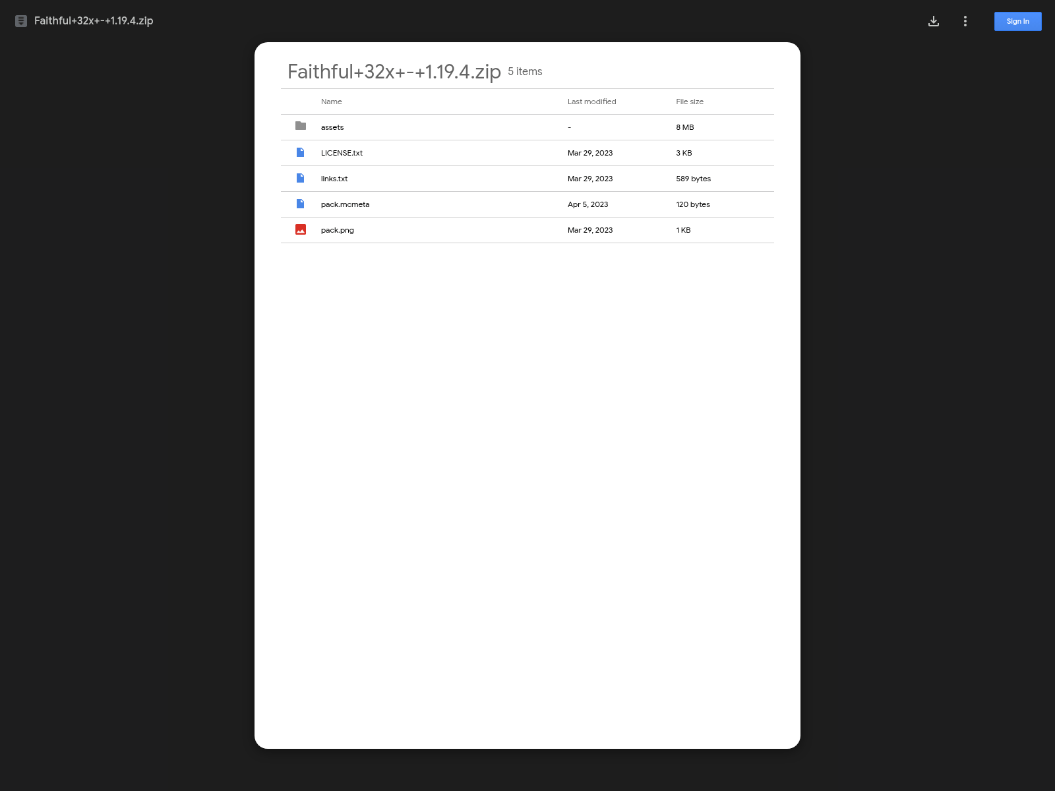Click the File size column header
Viewport: 1055px width, 791px height.
690,102
